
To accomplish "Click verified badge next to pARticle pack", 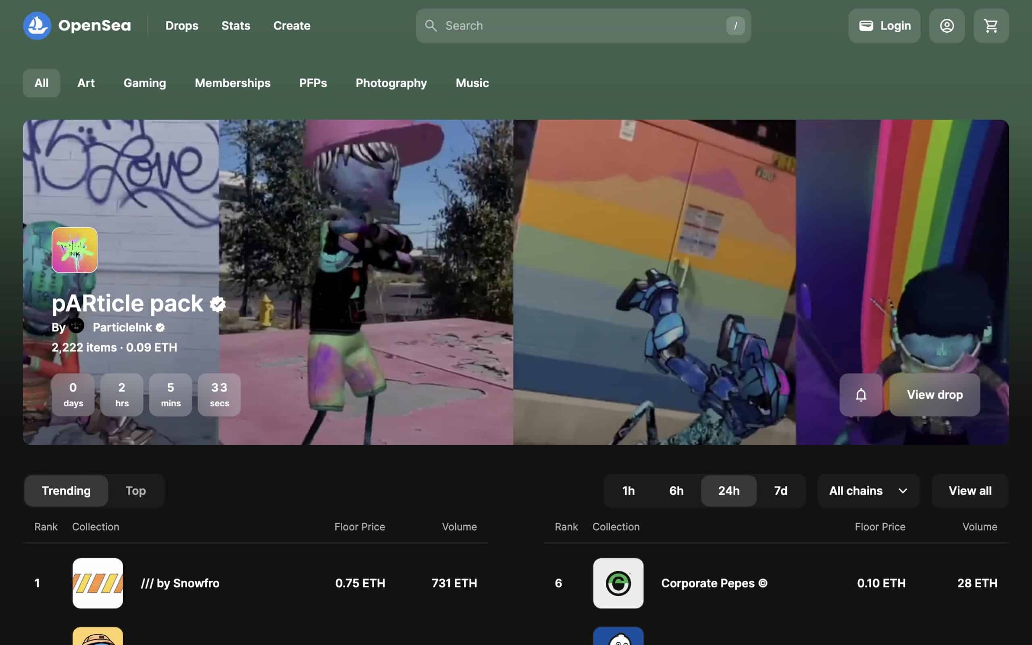I will pyautogui.click(x=218, y=304).
